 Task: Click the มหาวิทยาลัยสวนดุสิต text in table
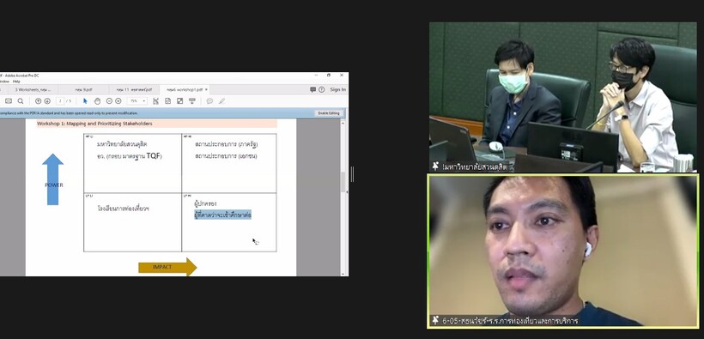pyautogui.click(x=122, y=144)
